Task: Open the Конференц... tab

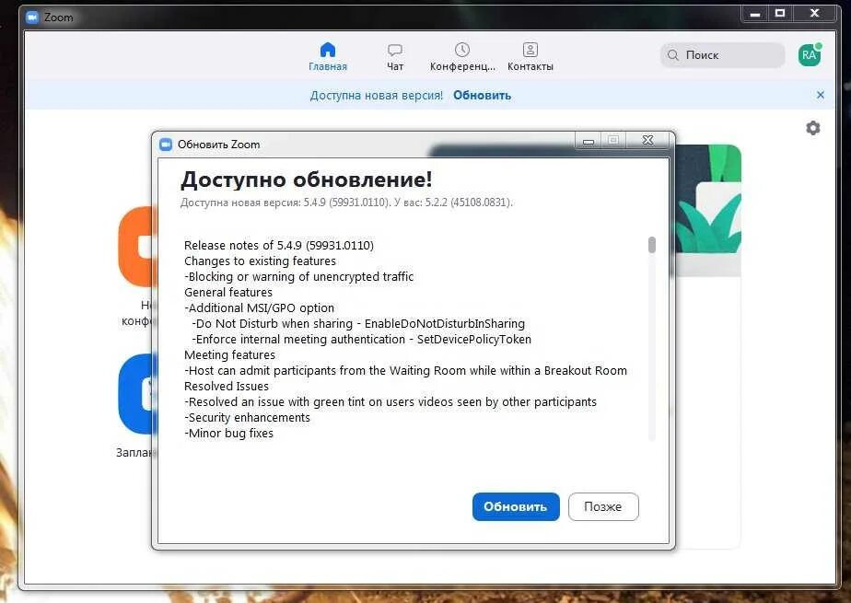Action: coord(462,57)
